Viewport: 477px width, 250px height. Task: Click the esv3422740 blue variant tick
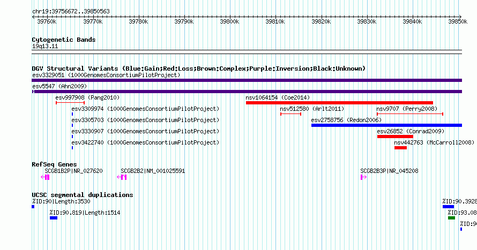click(72, 148)
